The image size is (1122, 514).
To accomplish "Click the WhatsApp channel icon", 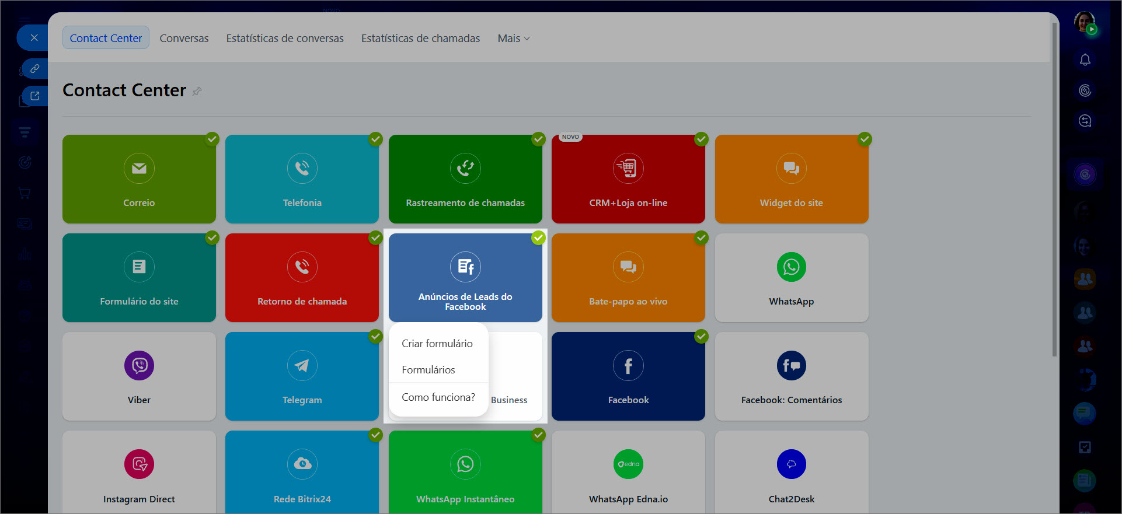I will pyautogui.click(x=791, y=267).
